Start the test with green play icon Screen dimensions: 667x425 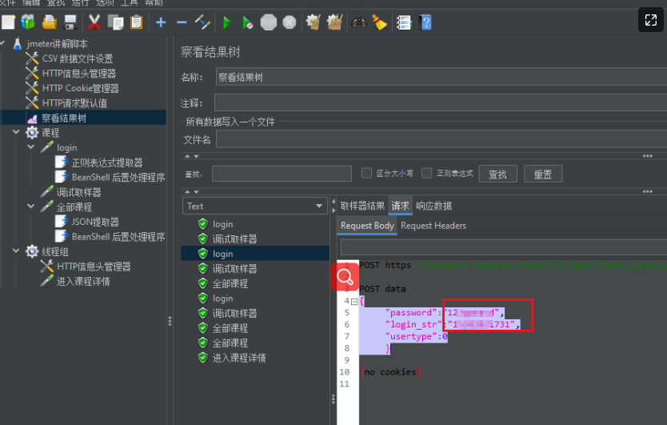pos(227,22)
